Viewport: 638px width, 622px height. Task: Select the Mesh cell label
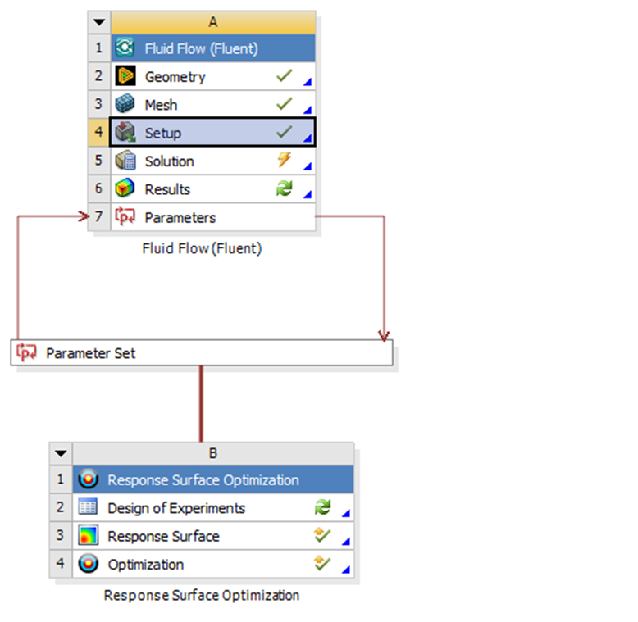[161, 105]
